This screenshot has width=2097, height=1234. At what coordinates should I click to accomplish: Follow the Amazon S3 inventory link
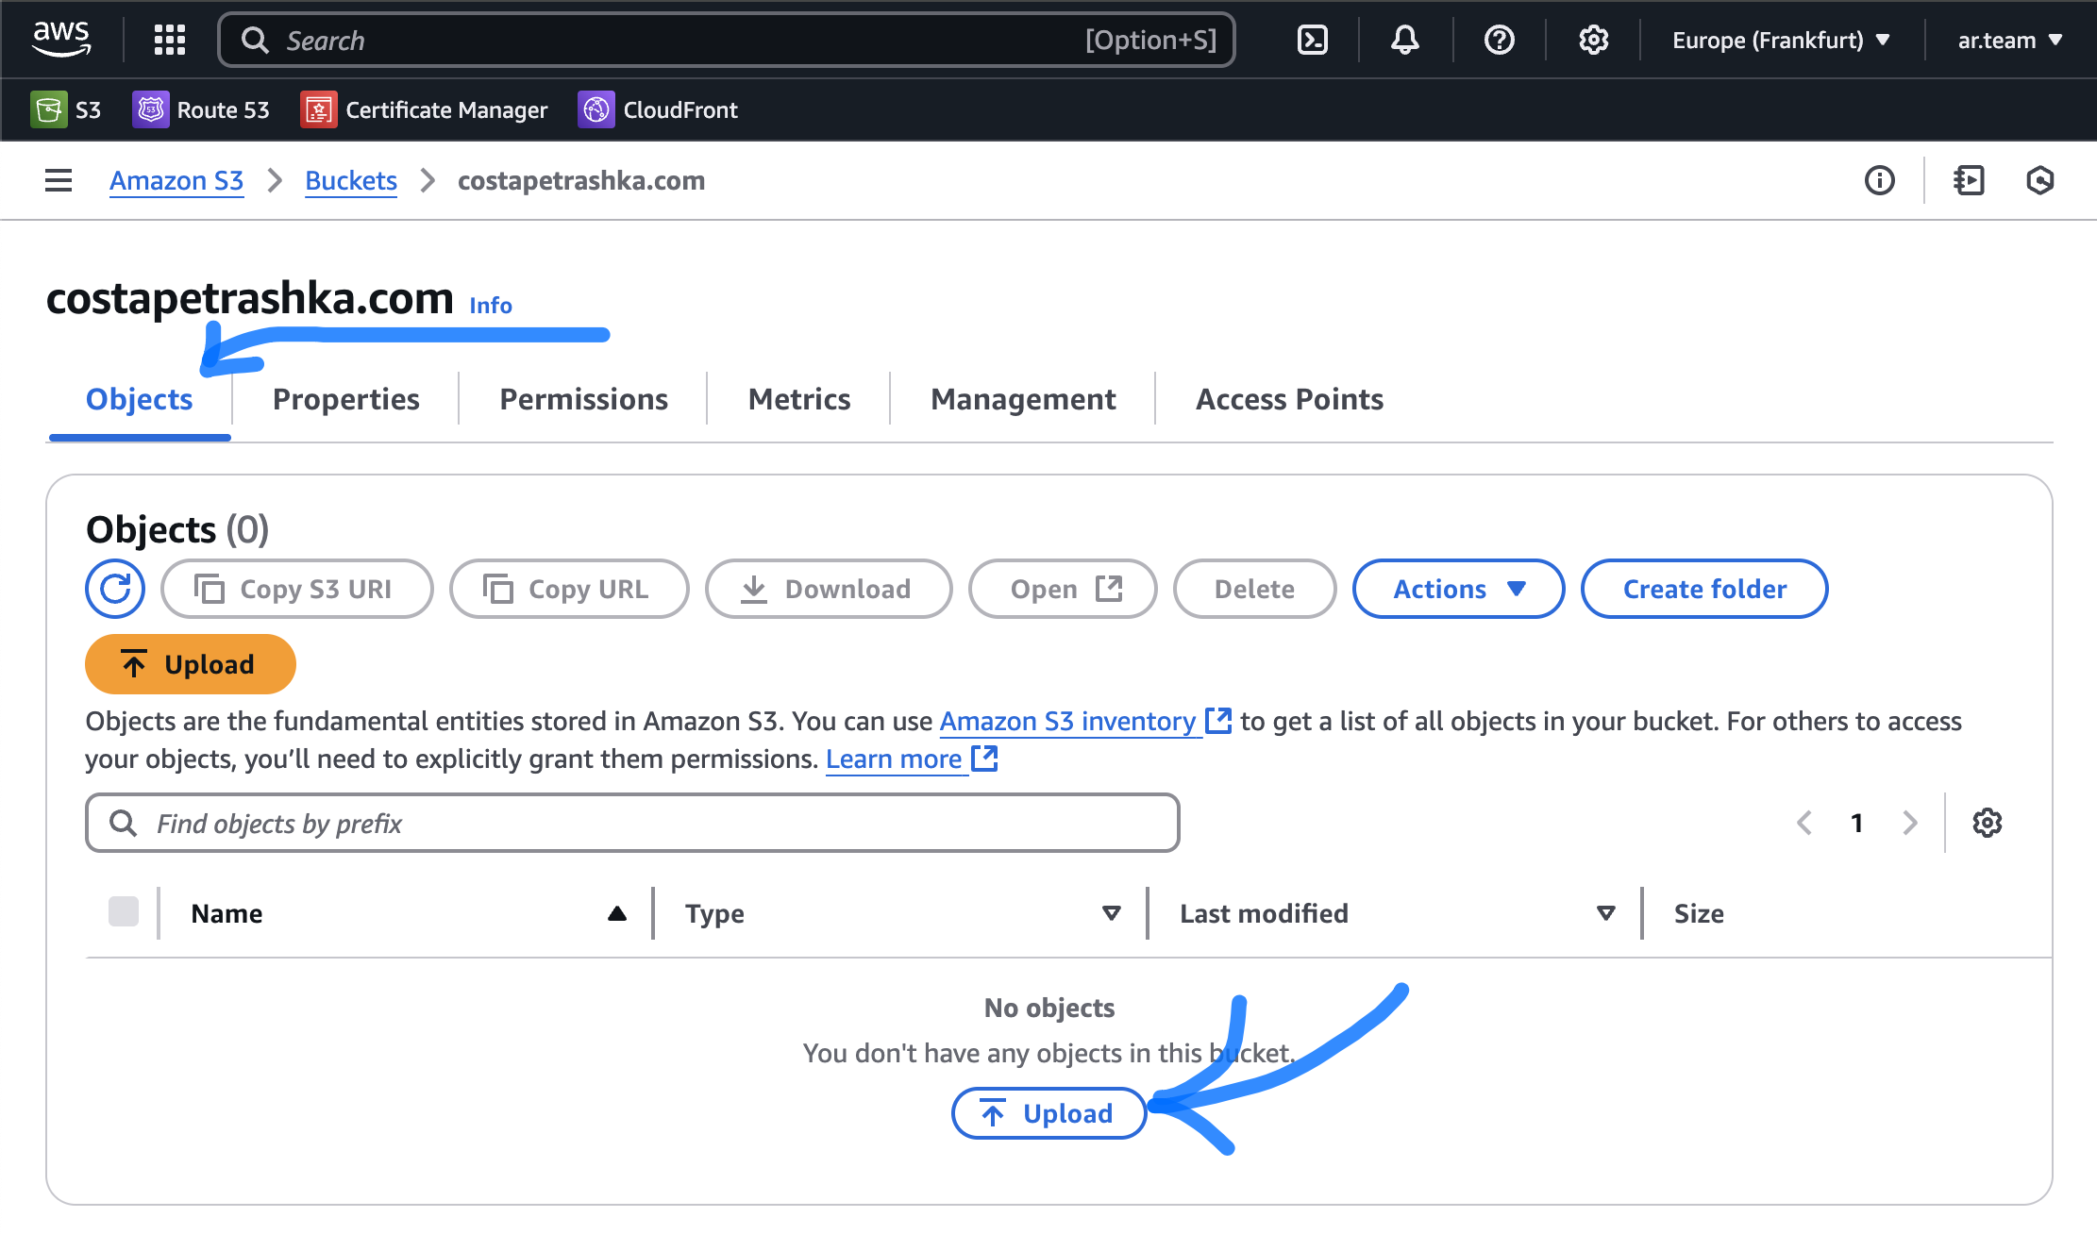[1067, 721]
